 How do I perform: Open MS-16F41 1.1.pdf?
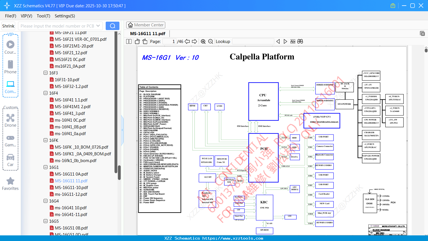[71, 100]
